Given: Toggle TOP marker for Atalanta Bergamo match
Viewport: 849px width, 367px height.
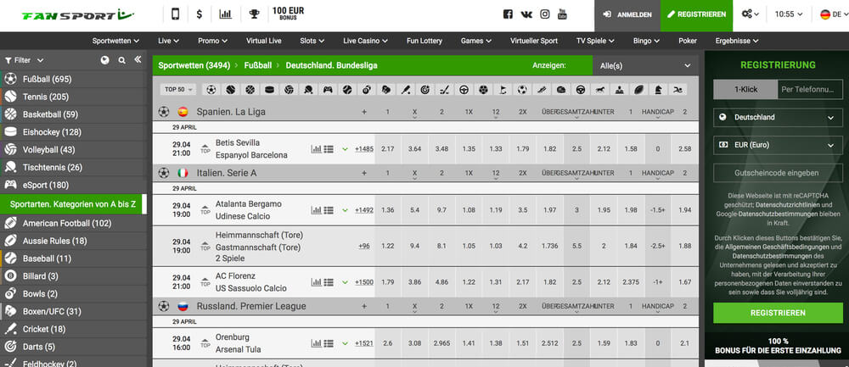Looking at the screenshot, I should [205, 209].
